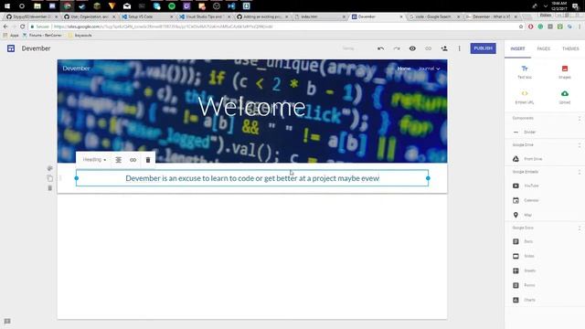This screenshot has height=329, width=585.
Task: Open the Heading text style dropdown
Action: (x=94, y=160)
